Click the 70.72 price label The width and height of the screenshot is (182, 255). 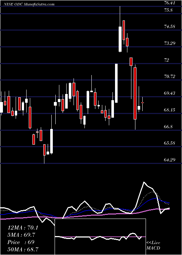click(170, 76)
